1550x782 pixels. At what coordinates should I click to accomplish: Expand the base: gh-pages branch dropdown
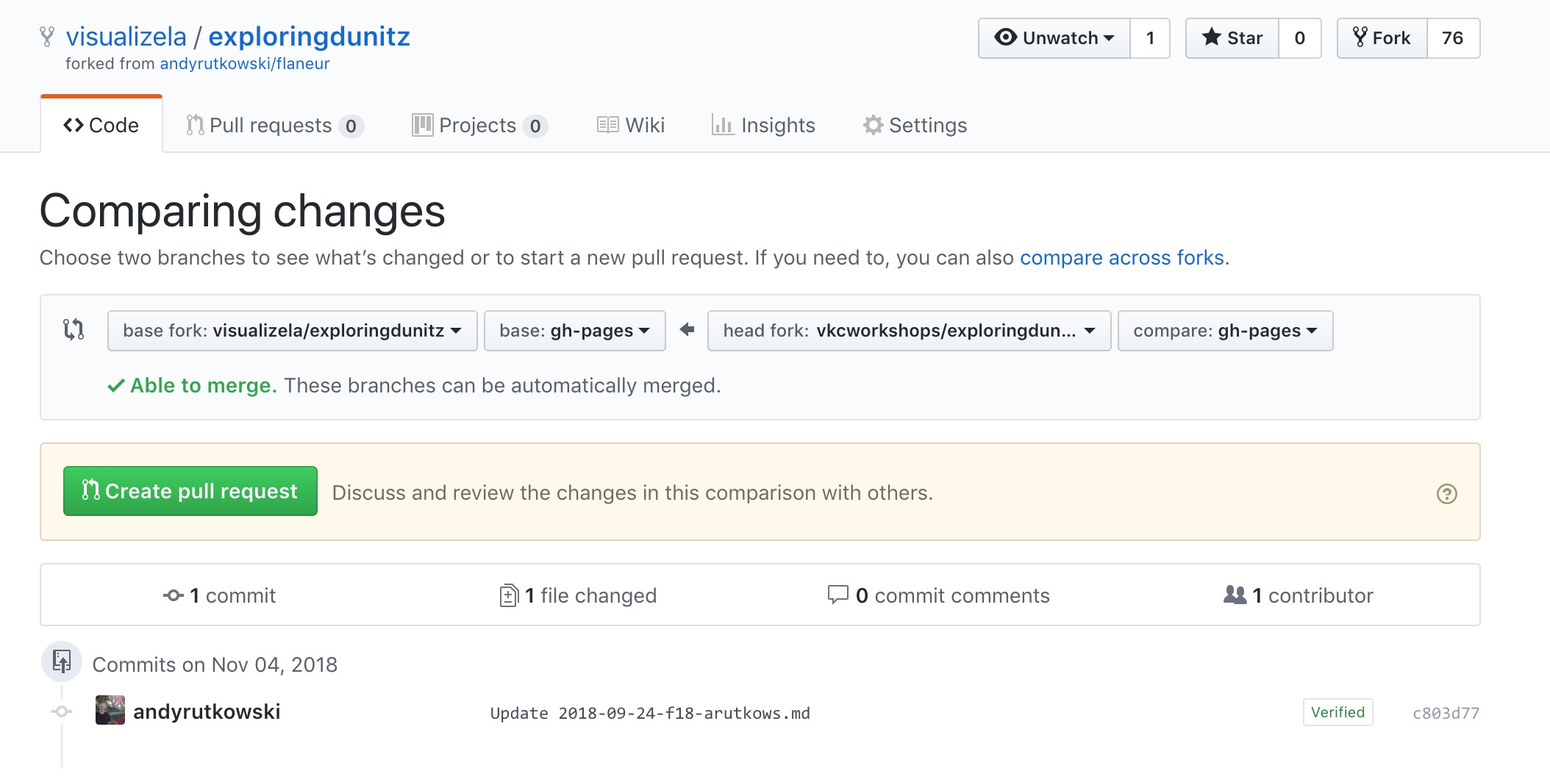point(574,331)
